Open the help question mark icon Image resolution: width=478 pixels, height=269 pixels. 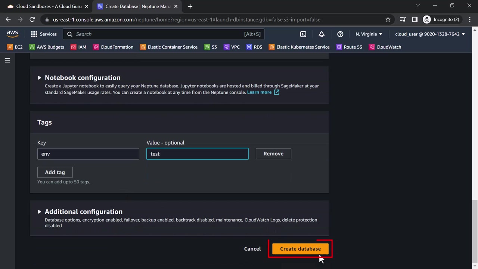340,34
